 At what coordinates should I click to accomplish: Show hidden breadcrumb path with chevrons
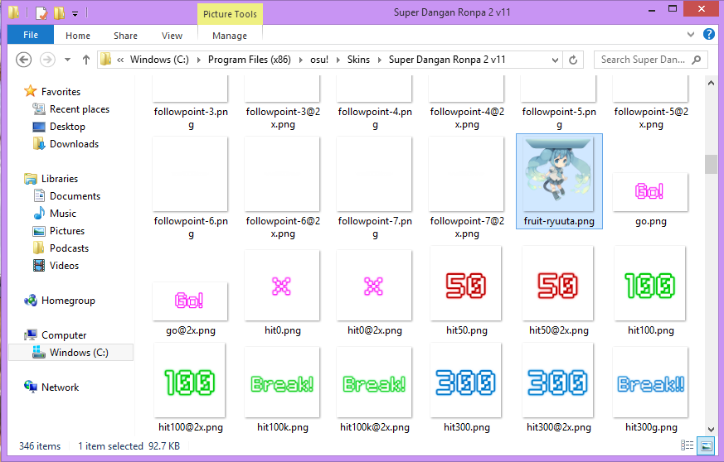(x=120, y=60)
